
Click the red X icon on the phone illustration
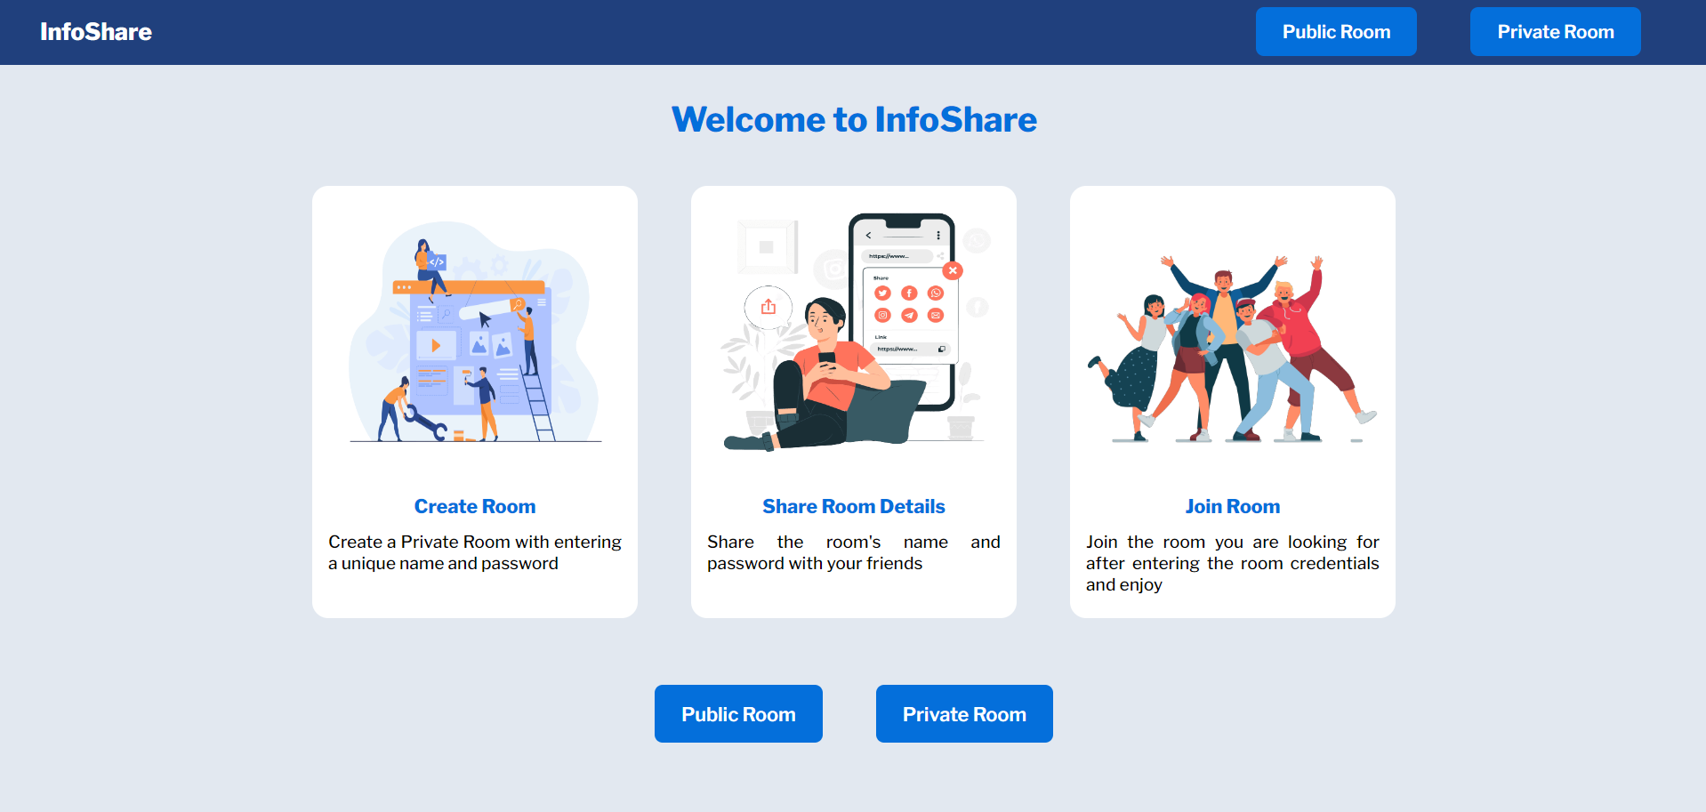click(953, 270)
